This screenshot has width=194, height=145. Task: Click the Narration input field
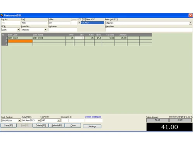(149, 30)
